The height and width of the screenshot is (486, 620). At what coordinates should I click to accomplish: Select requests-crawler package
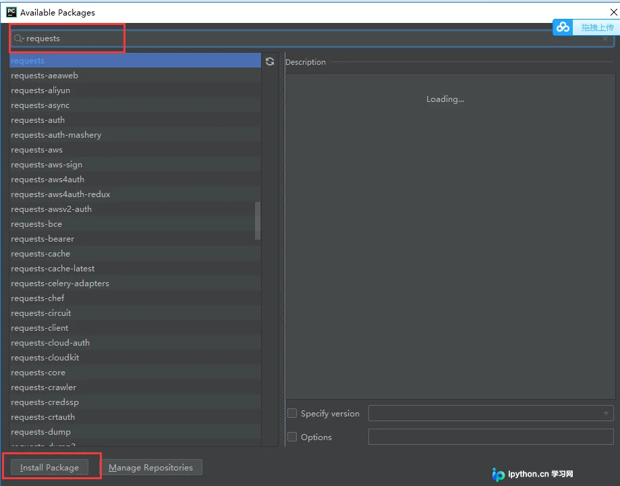(135, 387)
